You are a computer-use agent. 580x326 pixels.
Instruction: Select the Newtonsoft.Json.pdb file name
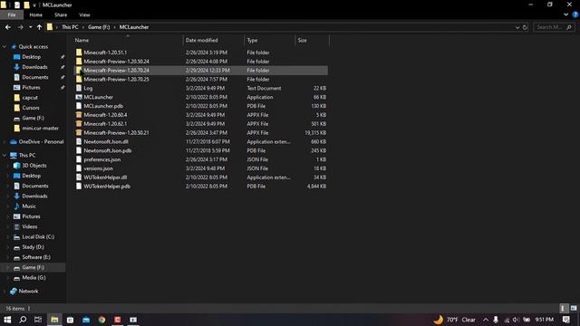(107, 150)
